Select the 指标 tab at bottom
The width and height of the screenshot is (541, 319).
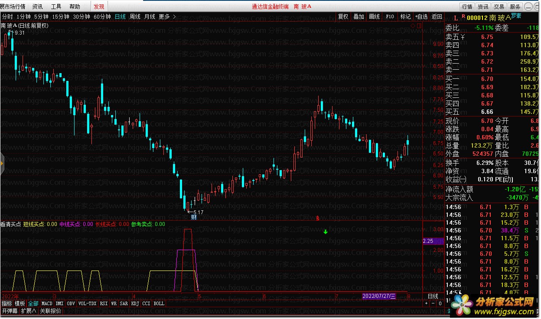pyautogui.click(x=7, y=303)
